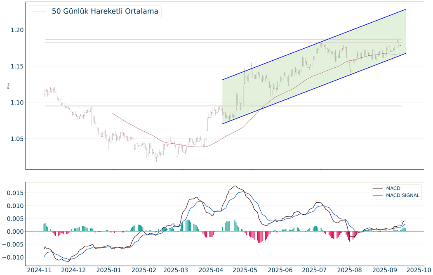Click the 0.015 MACD axis label

pos(13,193)
